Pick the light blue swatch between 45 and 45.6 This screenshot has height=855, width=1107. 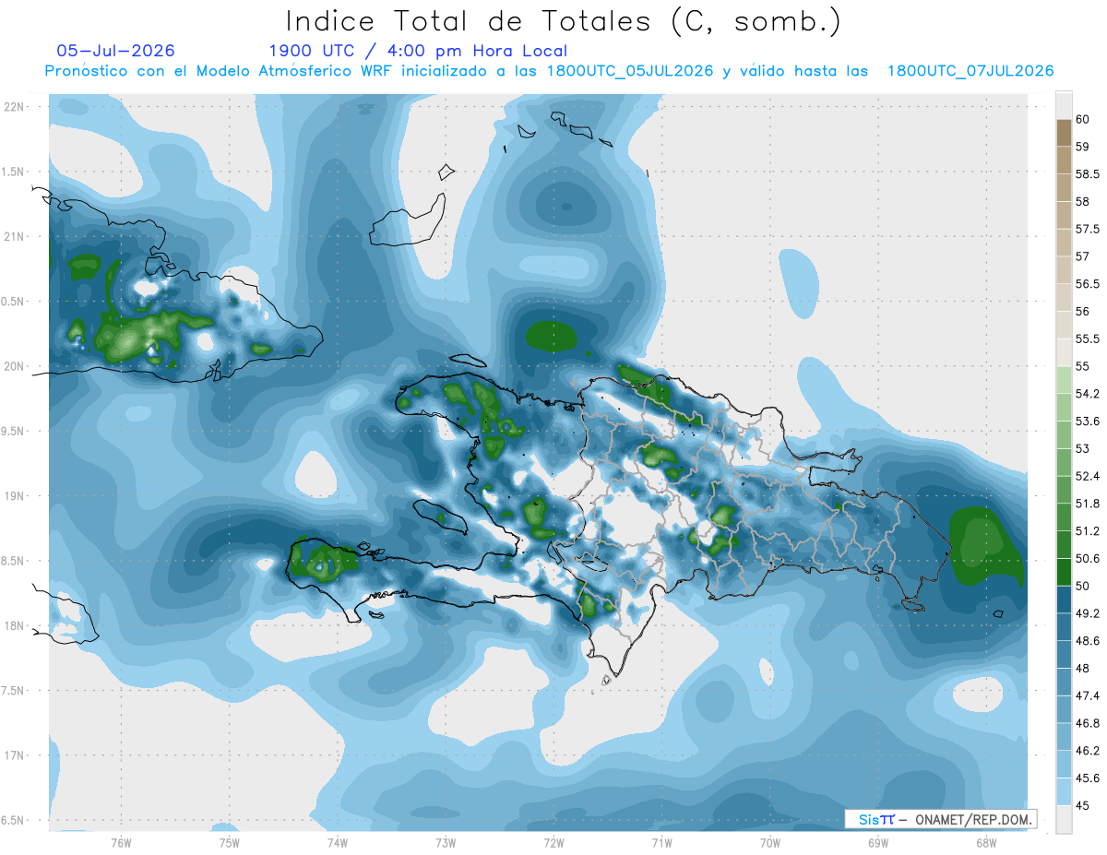click(1064, 792)
